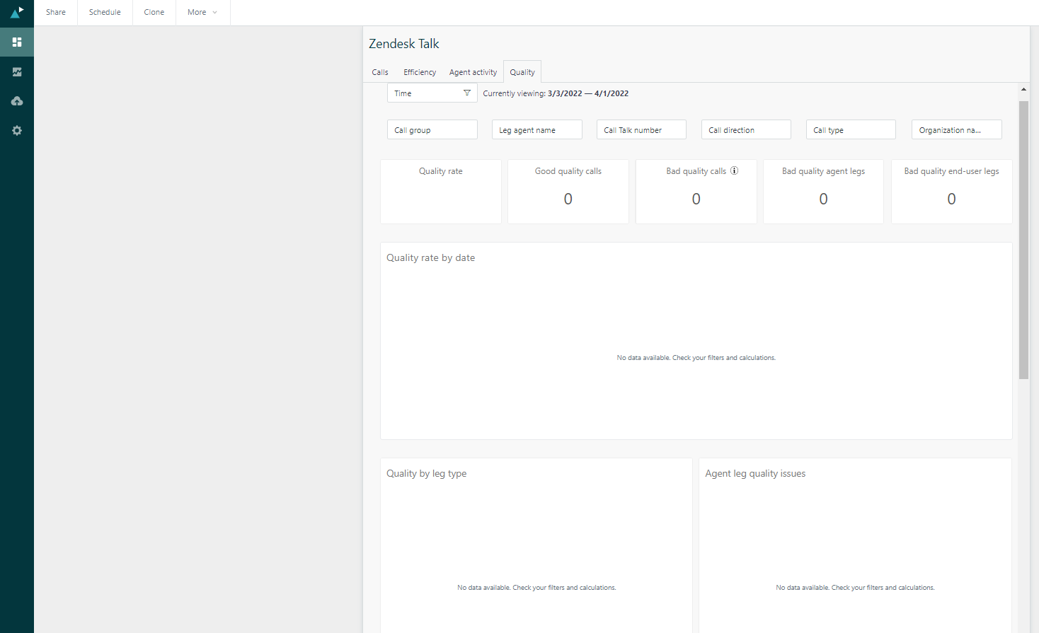
Task: Click the Bad quality calls value 0
Action: pyautogui.click(x=696, y=199)
